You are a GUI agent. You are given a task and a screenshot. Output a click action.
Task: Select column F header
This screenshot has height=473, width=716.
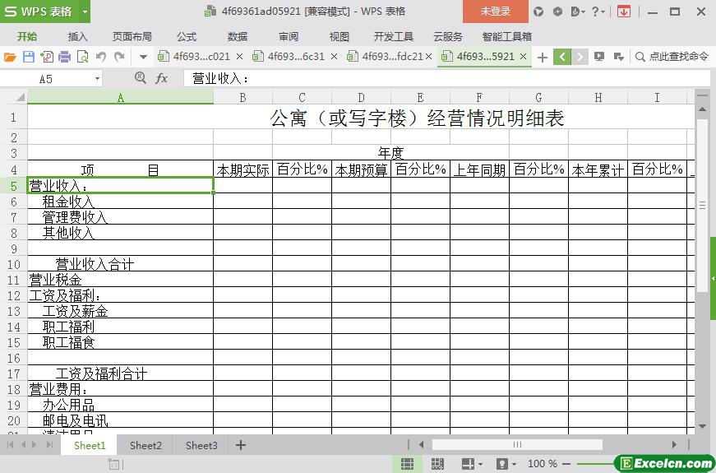coord(479,97)
